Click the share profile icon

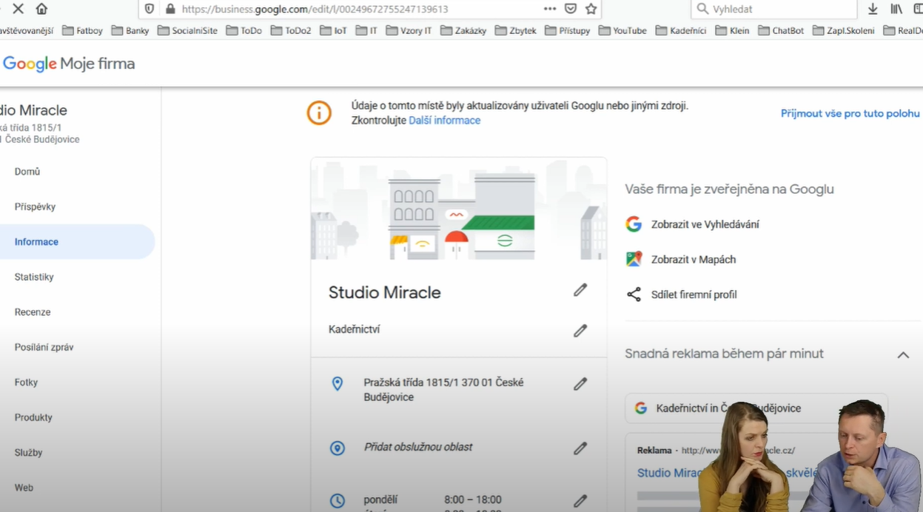[634, 294]
